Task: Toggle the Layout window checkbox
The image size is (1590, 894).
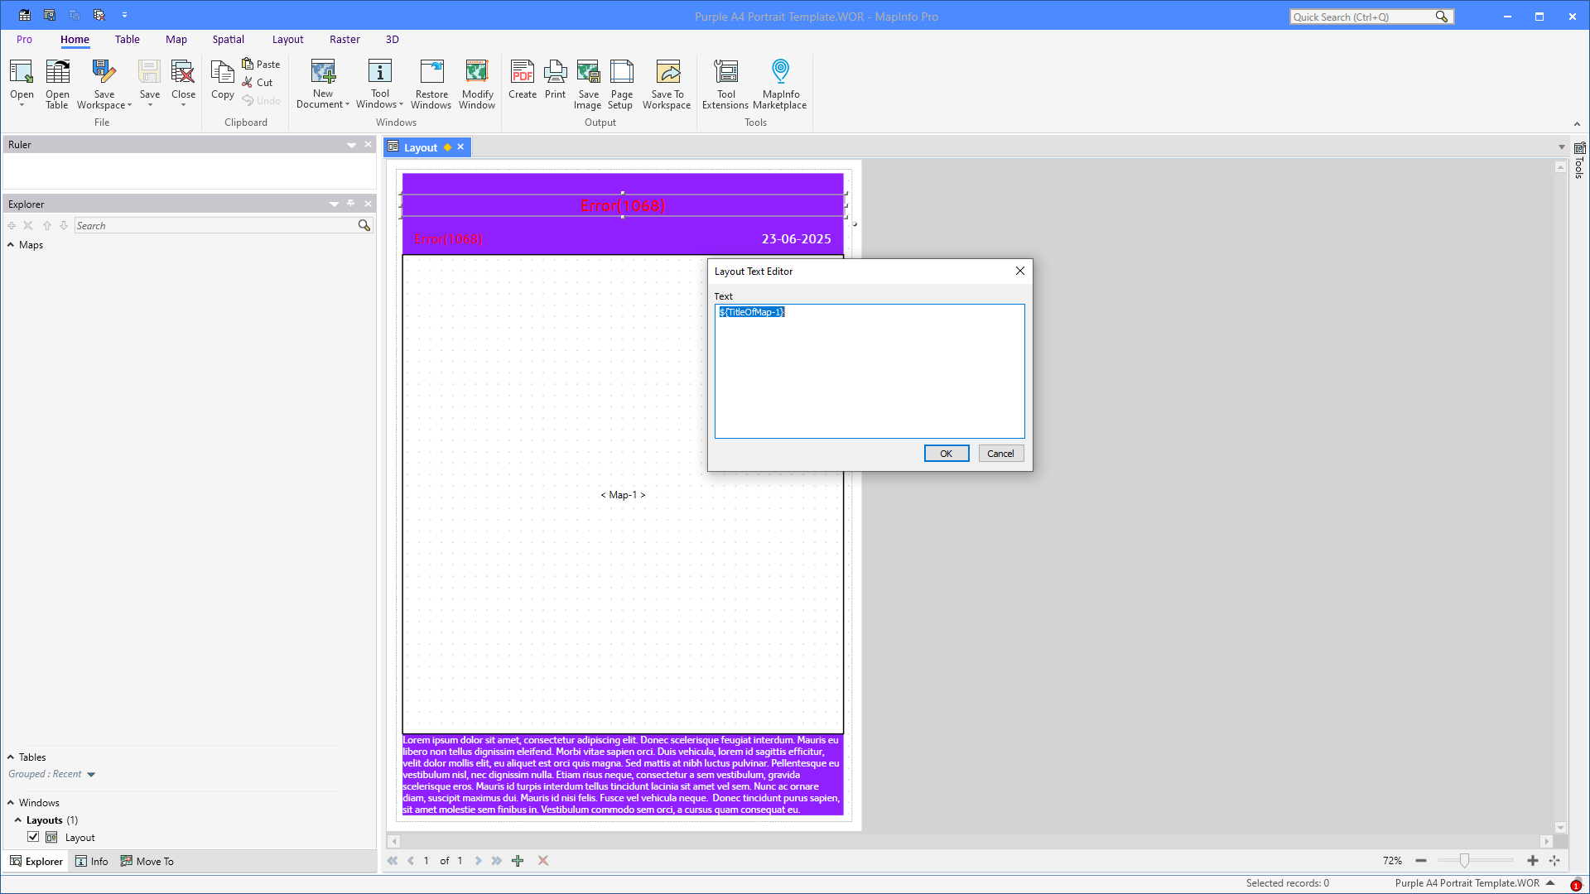Action: click(x=33, y=837)
